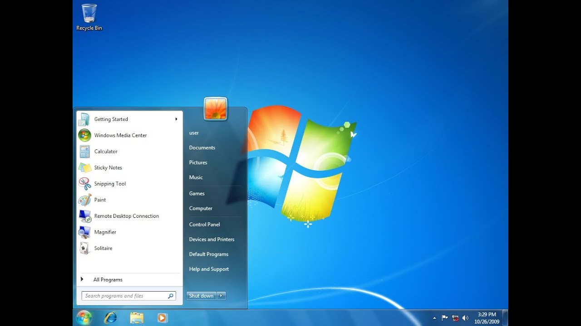Screen dimensions: 581x326
Task: Click the Show desktop button at taskbar end
Action: pyautogui.click(x=505, y=318)
